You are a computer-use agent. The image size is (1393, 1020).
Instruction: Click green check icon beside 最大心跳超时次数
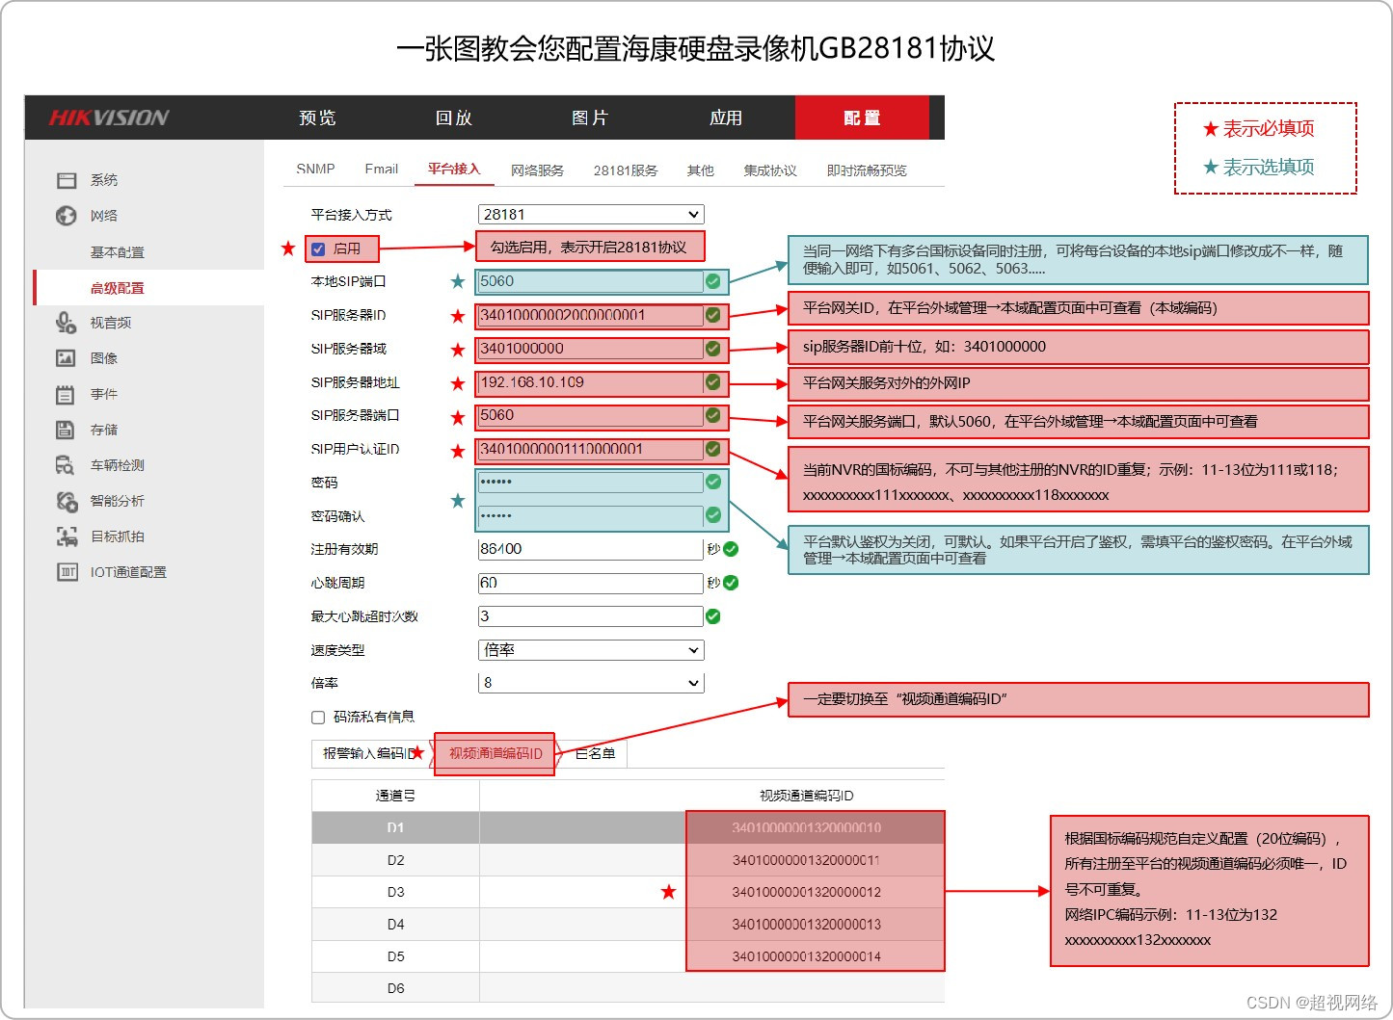pyautogui.click(x=712, y=616)
